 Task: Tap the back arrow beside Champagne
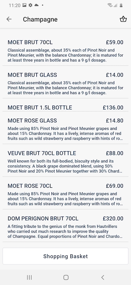coord(9,19)
